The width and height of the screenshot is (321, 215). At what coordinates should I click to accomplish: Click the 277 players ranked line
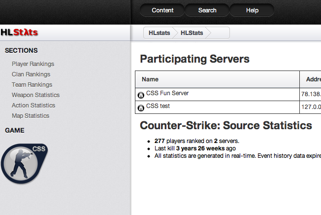197,141
